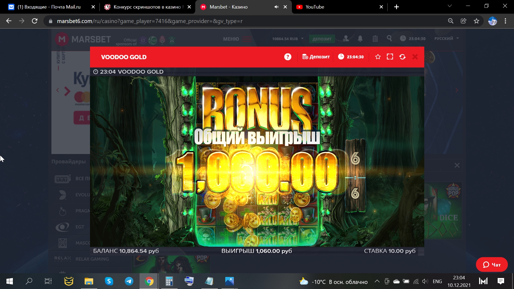This screenshot has height=289, width=514.
Task: Open Chrome zoom magnifier in address bar
Action: coord(451,21)
